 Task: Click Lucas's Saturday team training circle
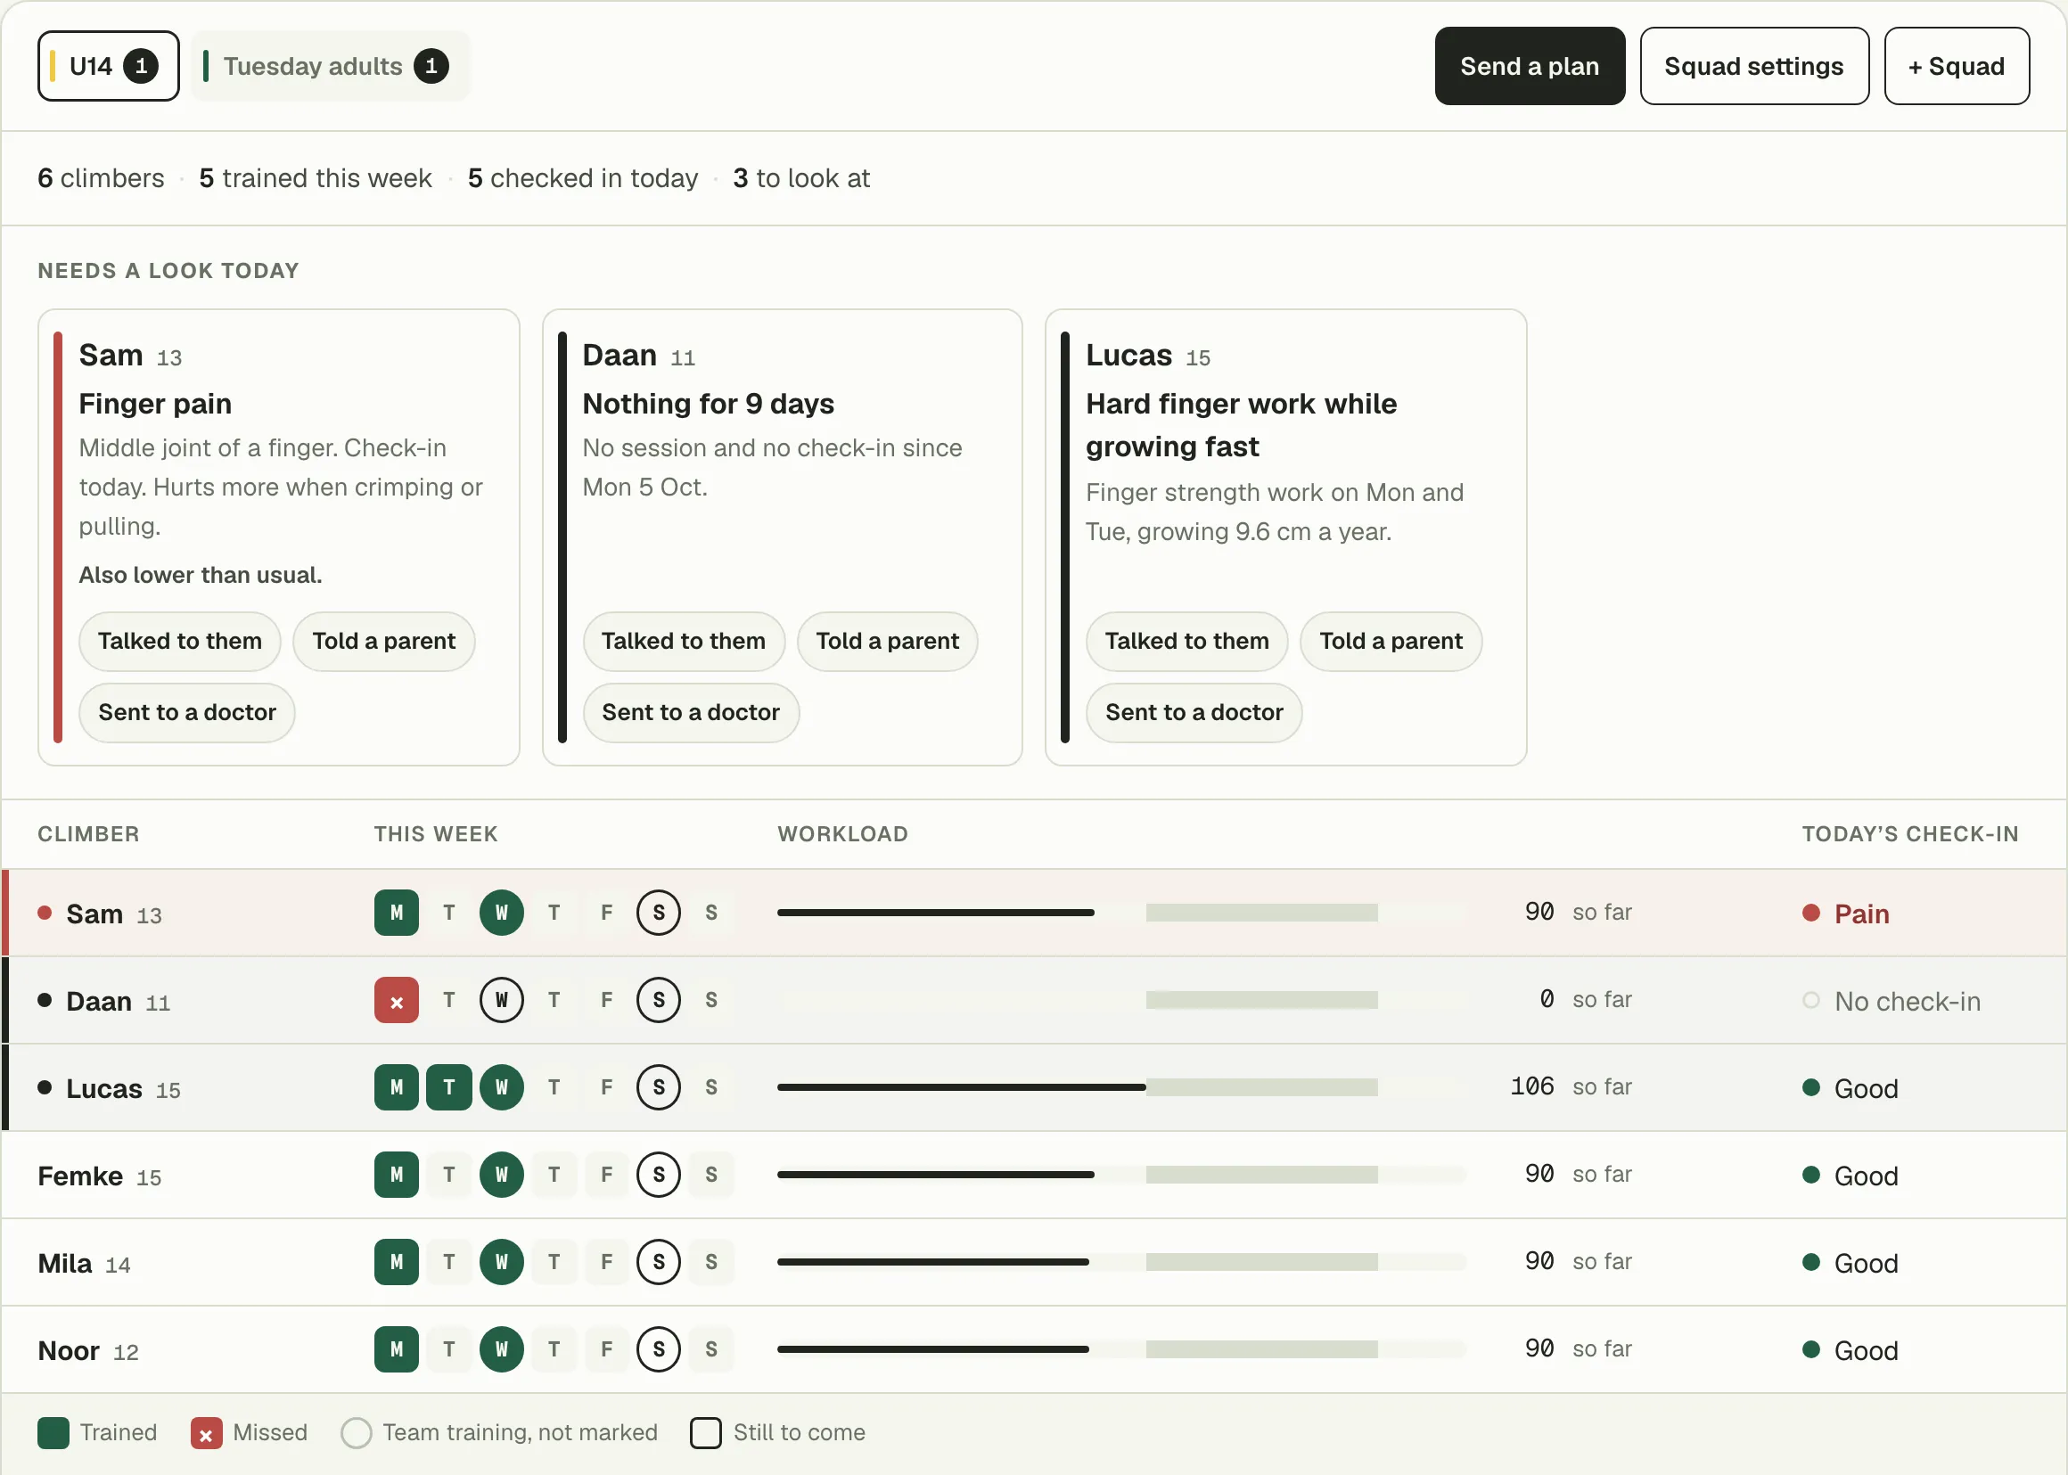659,1087
